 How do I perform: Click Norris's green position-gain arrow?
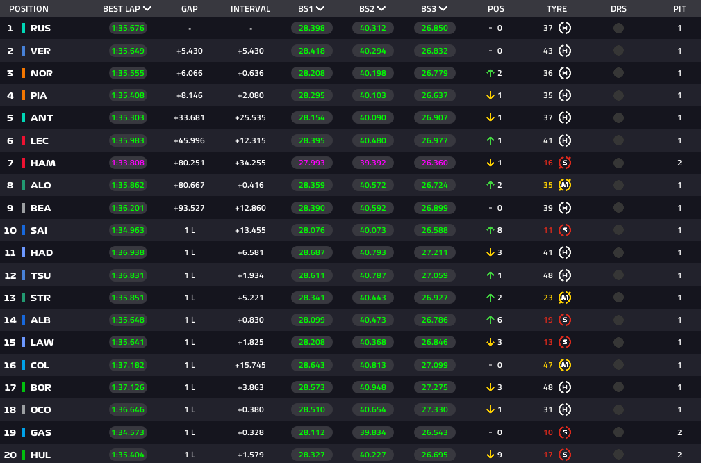[x=490, y=73]
